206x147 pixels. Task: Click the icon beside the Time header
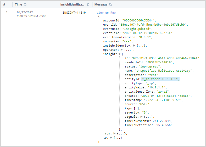tap(25, 5)
